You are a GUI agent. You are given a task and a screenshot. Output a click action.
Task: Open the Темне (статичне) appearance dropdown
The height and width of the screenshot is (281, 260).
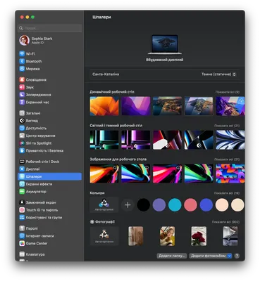click(218, 74)
